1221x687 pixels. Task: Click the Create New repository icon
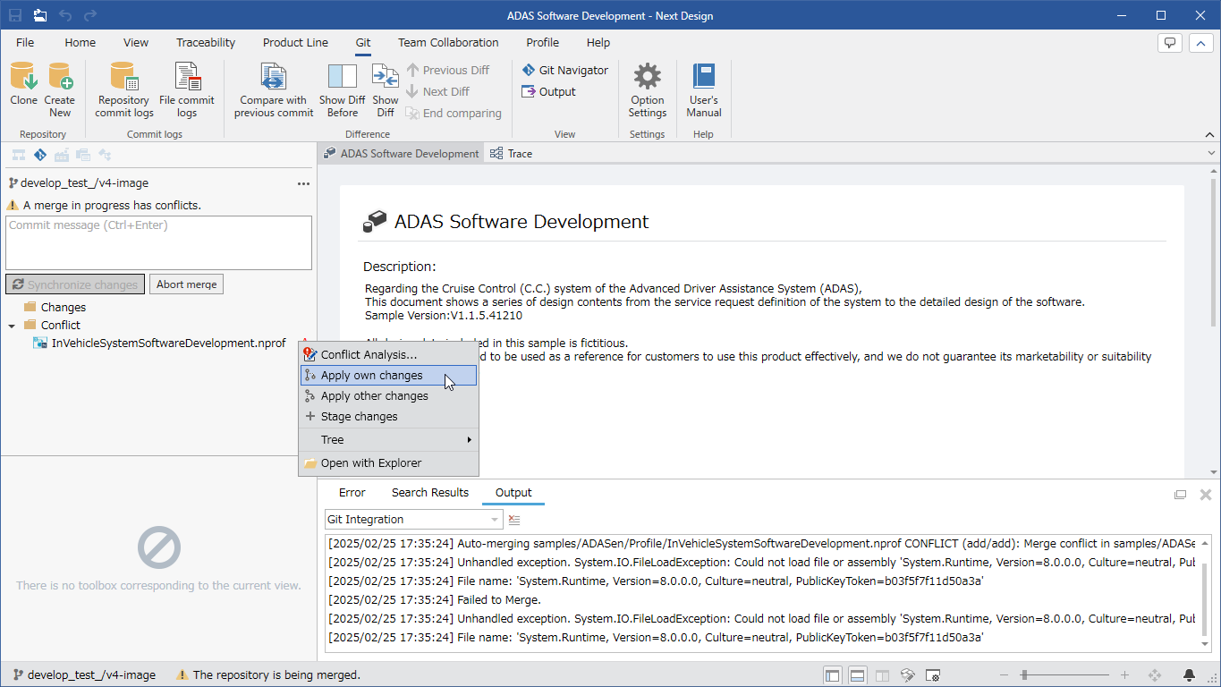pos(60,89)
